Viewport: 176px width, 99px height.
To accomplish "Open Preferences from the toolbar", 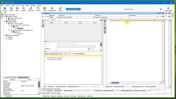I will point(52,9).
